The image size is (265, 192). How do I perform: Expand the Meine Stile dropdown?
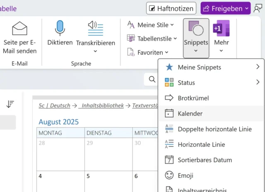coord(150,25)
